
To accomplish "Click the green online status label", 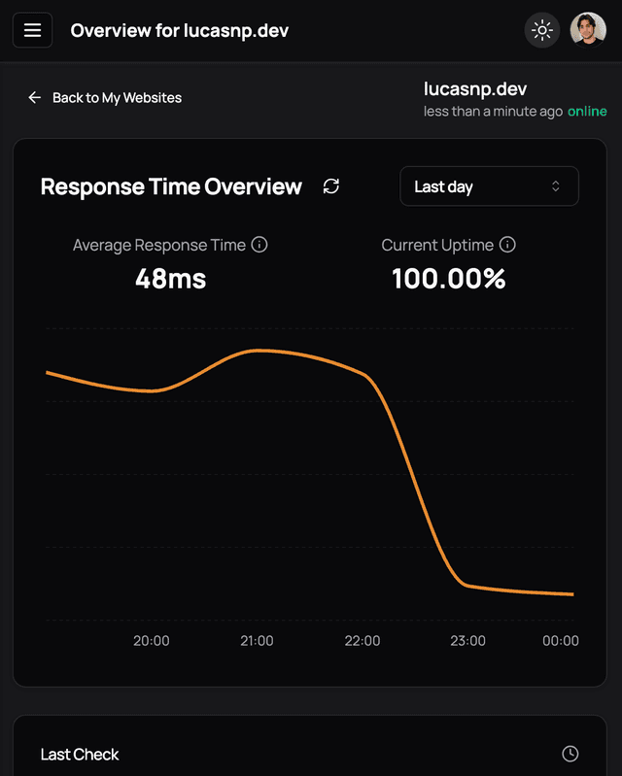I will [x=587, y=112].
